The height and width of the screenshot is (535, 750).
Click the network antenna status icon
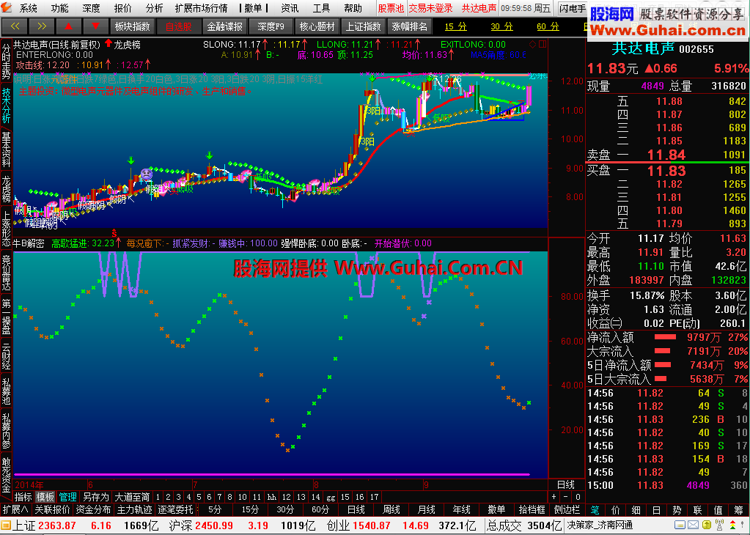(x=718, y=526)
